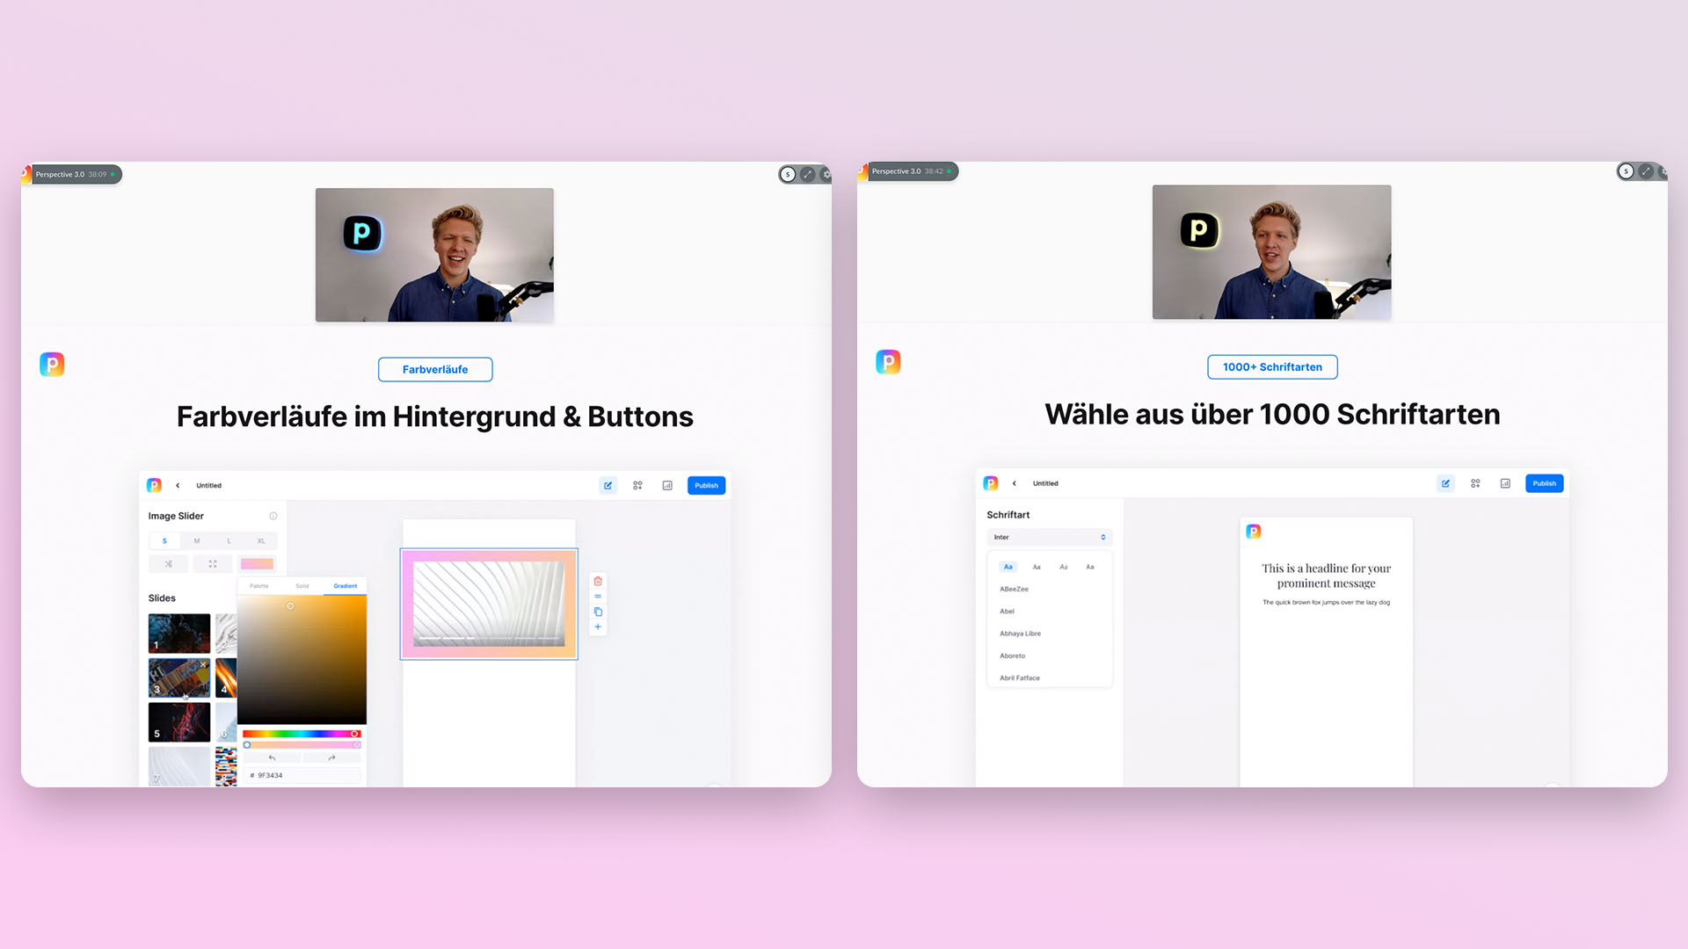Image resolution: width=1688 pixels, height=949 pixels.
Task: Duplicate block with copy icon
Action: point(598,612)
